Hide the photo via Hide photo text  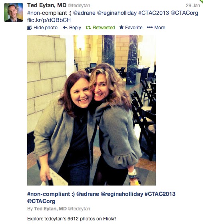point(46,28)
